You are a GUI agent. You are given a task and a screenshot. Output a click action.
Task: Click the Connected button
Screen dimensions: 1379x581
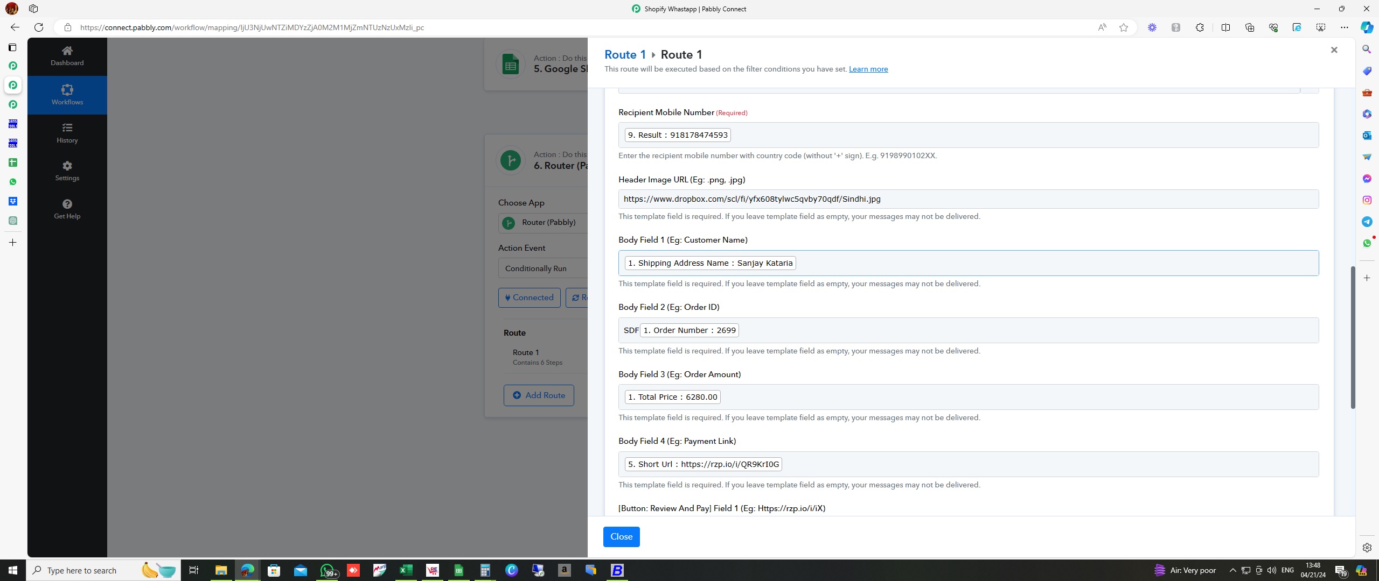[529, 297]
